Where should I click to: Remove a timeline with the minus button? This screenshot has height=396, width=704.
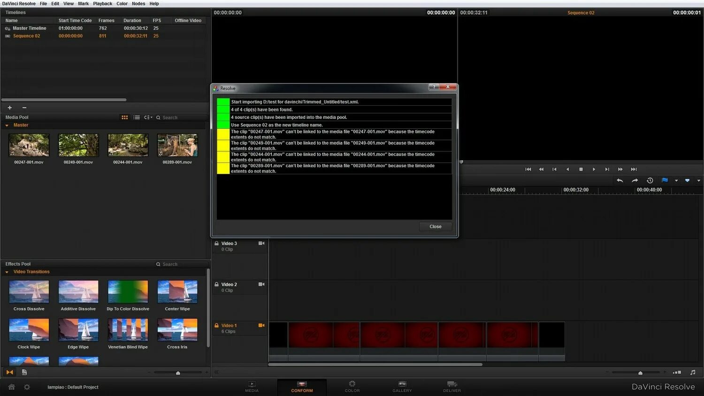(x=24, y=107)
